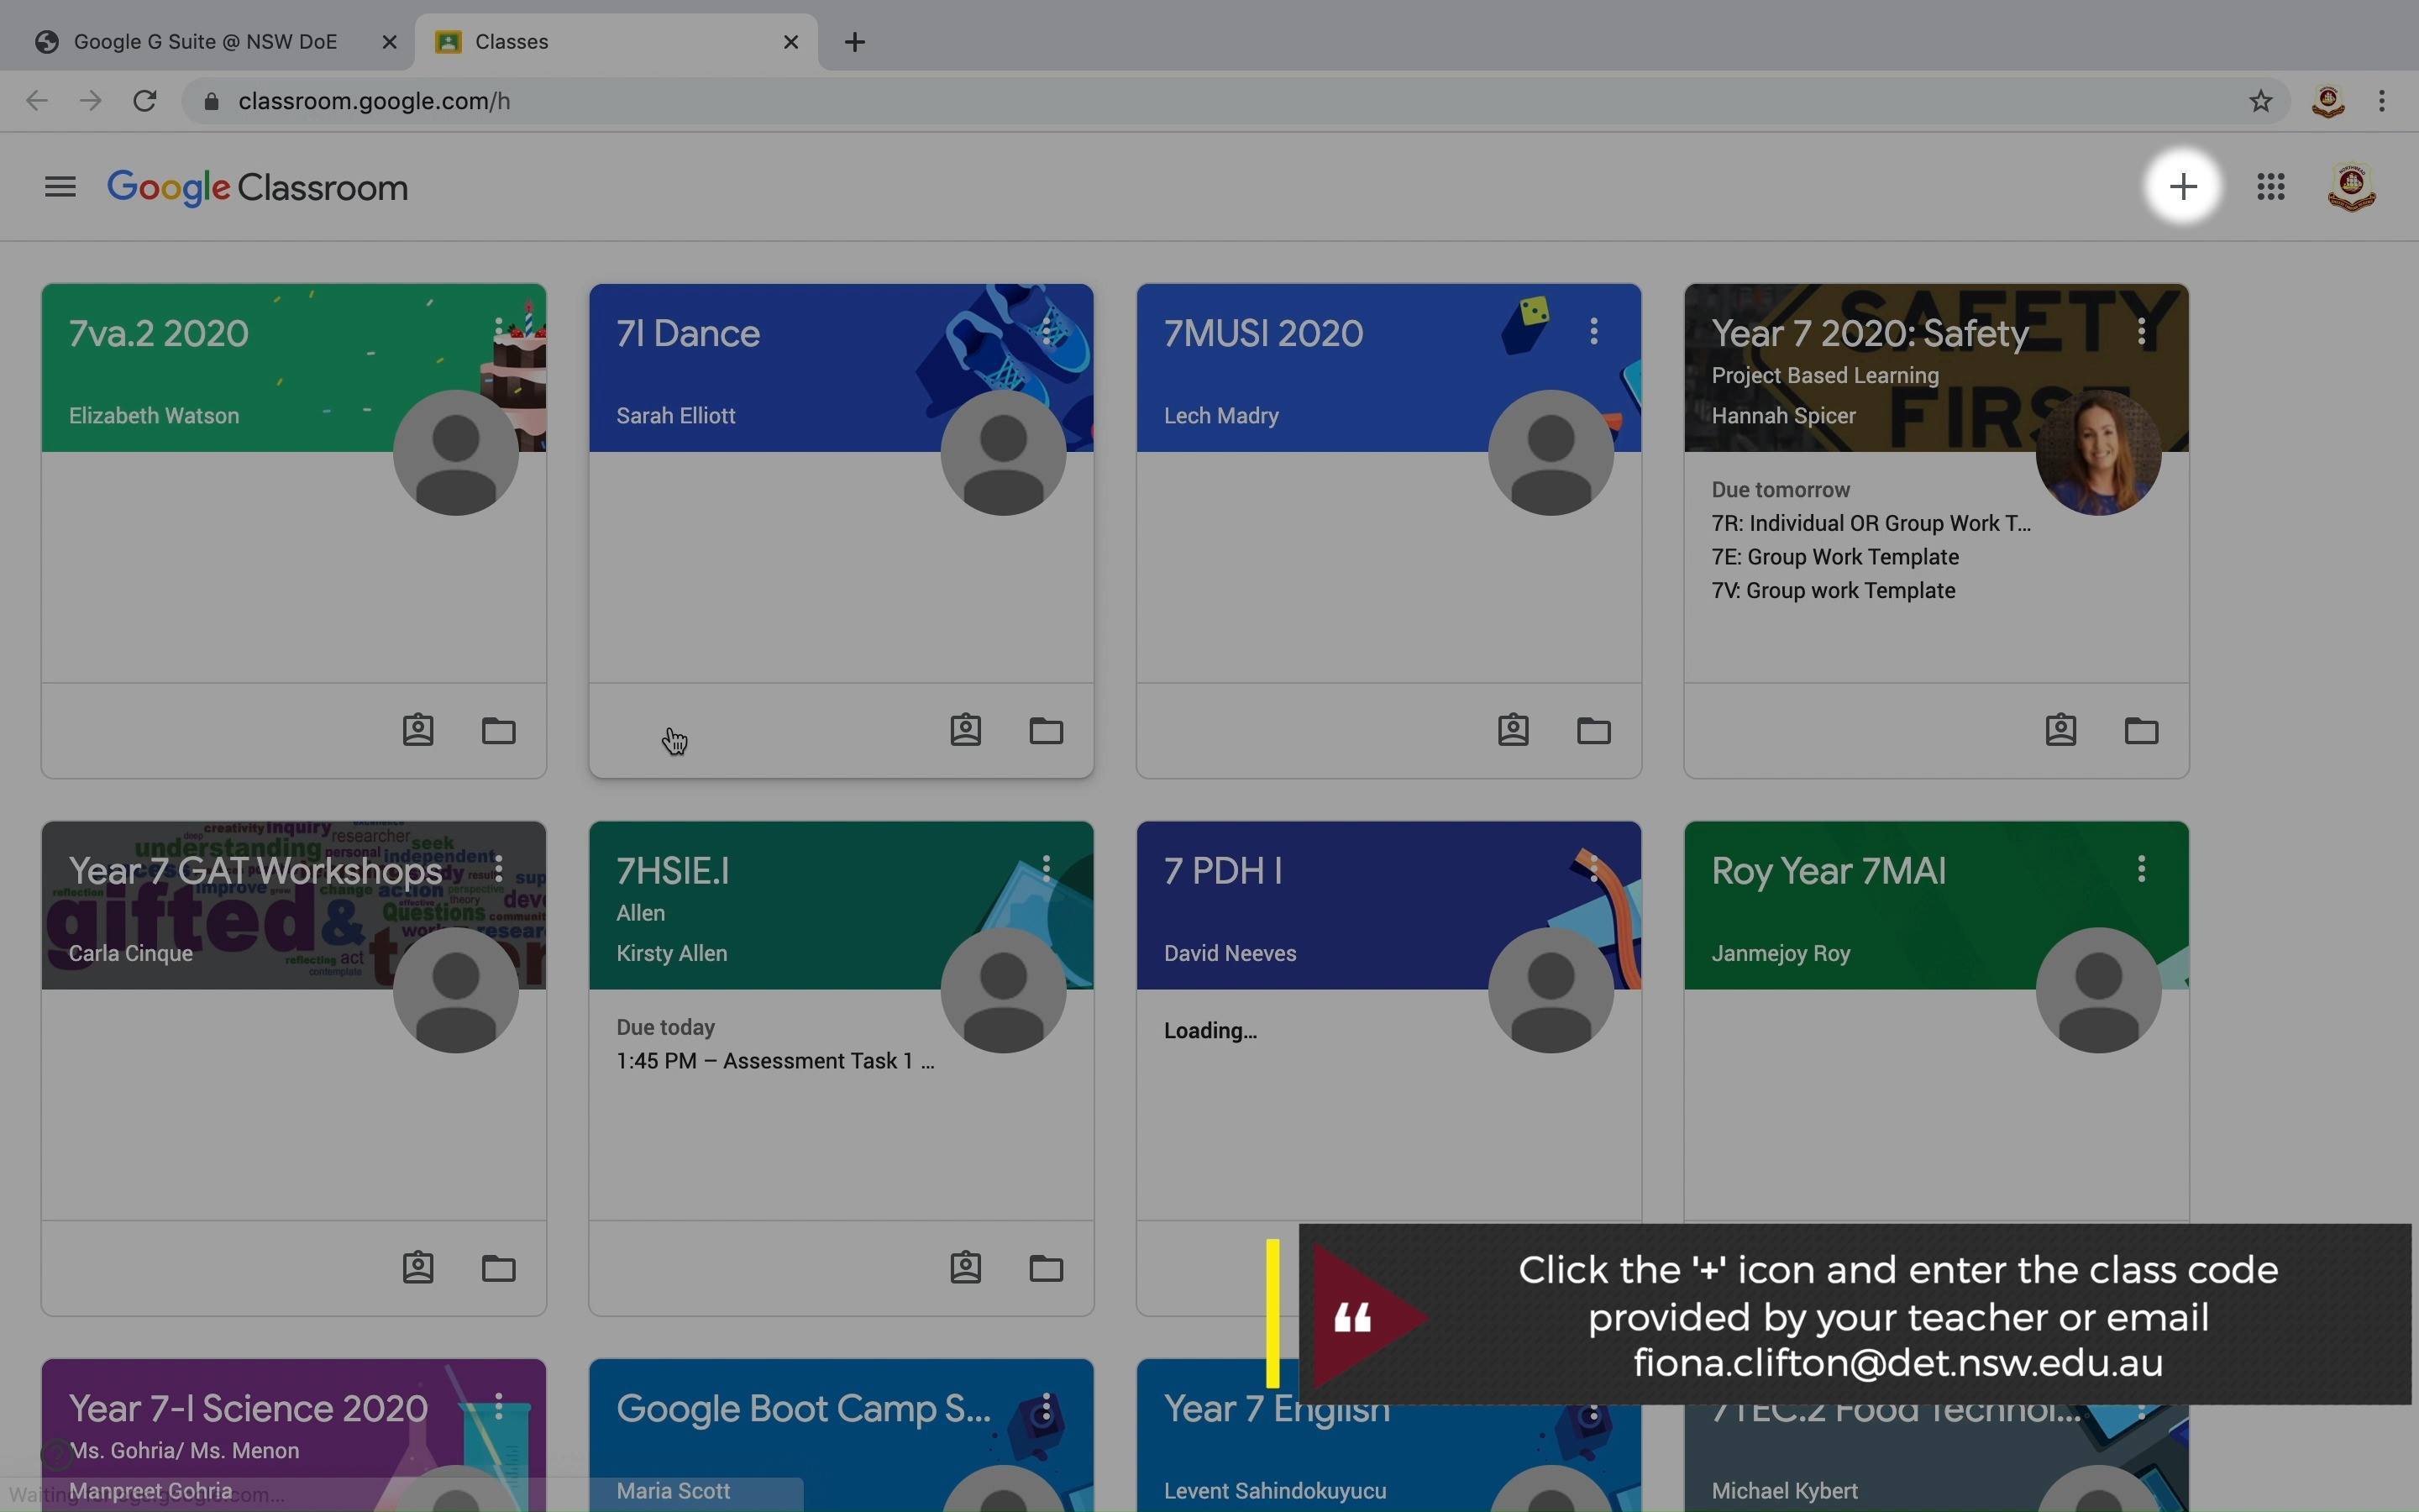This screenshot has width=2419, height=1512.
Task: Open your work for Year 7 2020: Safety
Action: [2061, 730]
